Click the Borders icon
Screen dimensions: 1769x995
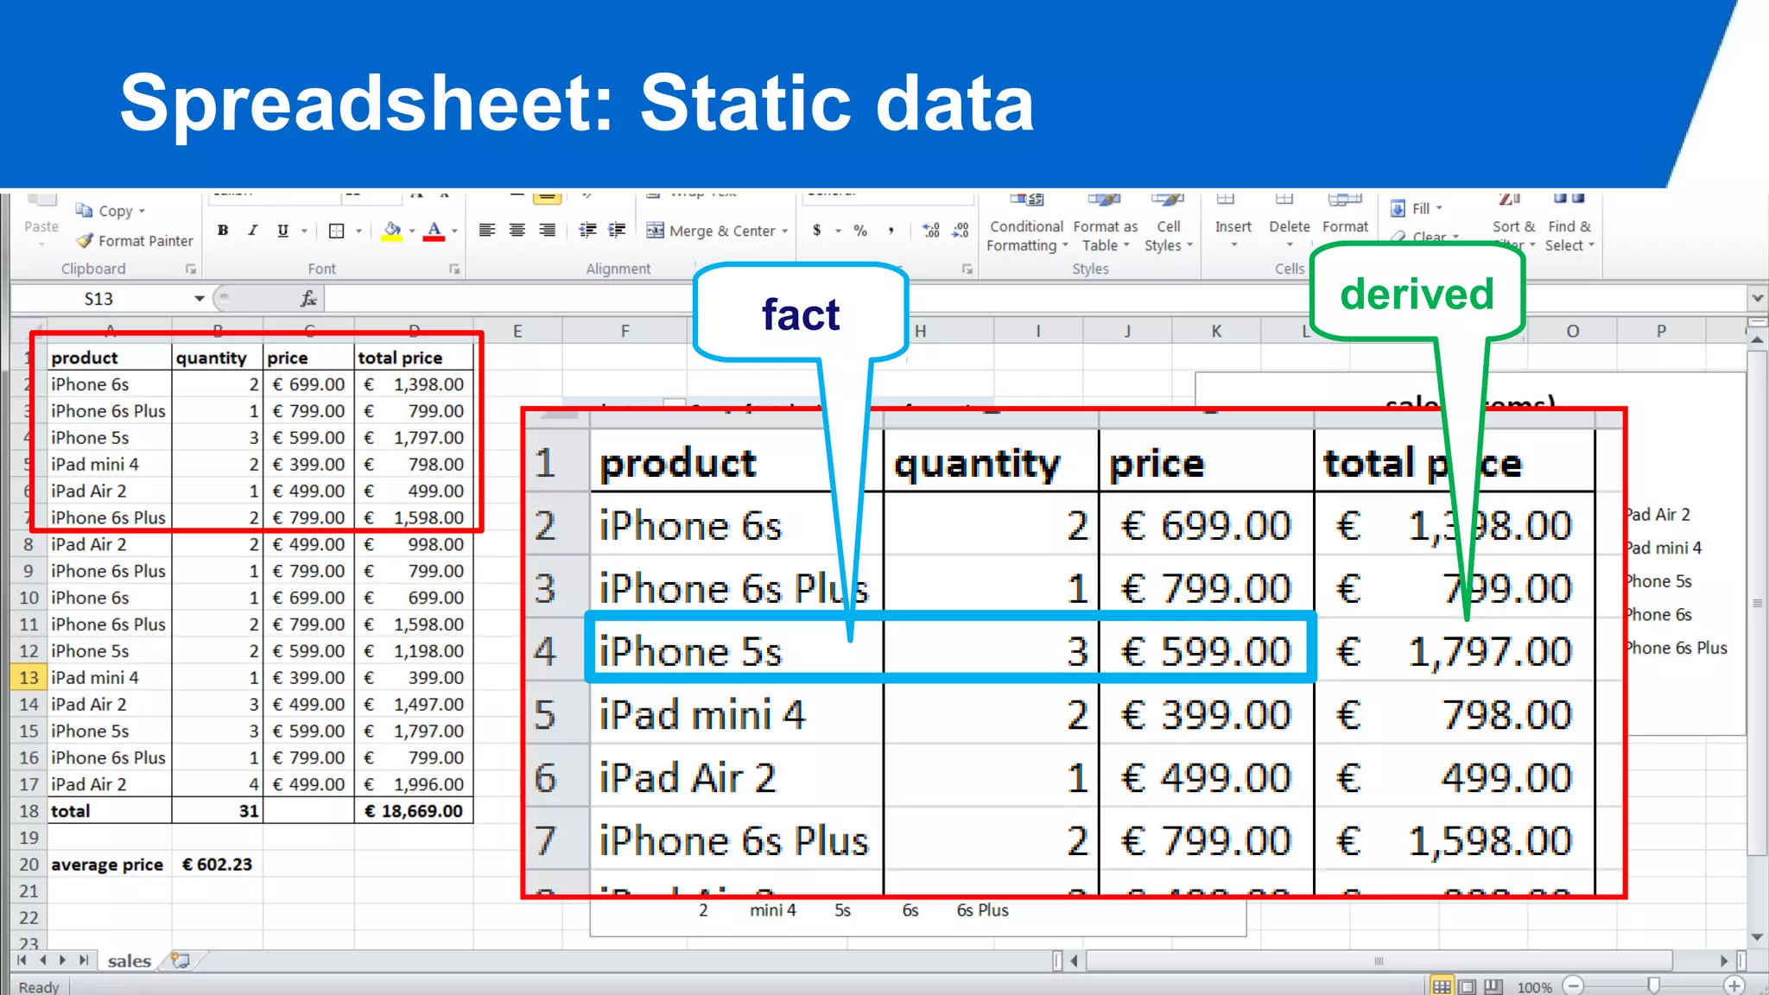(x=337, y=231)
